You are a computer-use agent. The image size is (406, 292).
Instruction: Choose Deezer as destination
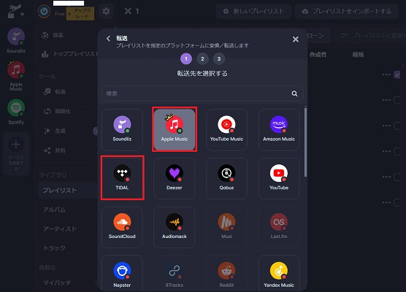175,178
